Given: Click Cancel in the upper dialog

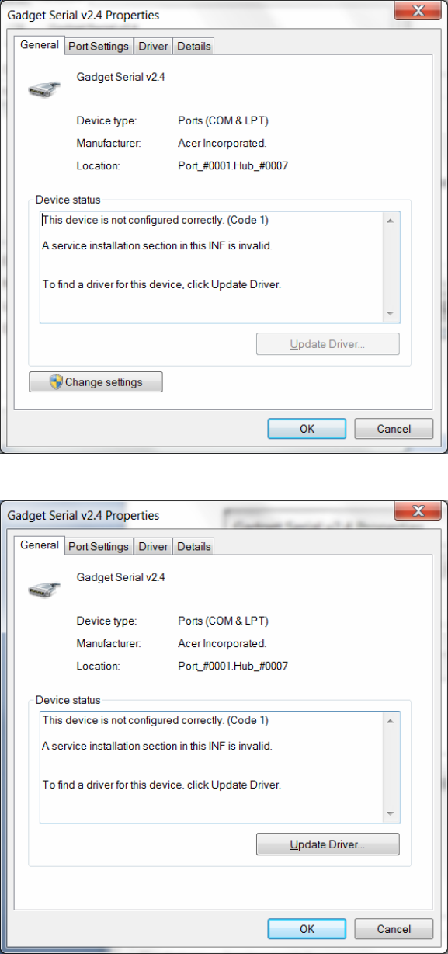Looking at the screenshot, I should coord(394,429).
